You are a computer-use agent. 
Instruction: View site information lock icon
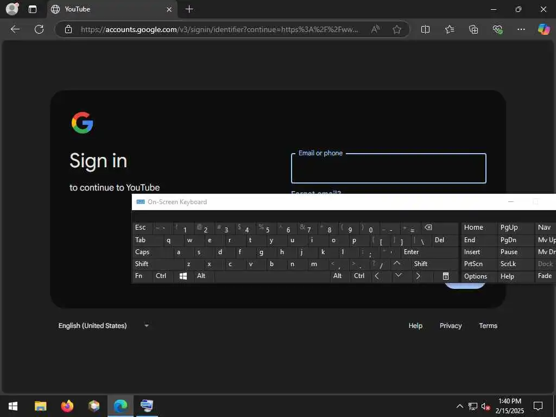68,29
